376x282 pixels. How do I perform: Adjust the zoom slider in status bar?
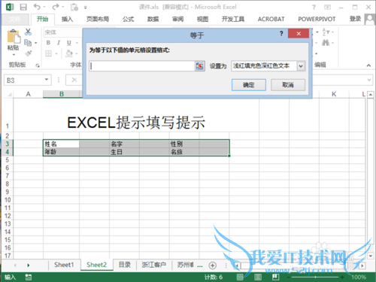(x=315, y=277)
